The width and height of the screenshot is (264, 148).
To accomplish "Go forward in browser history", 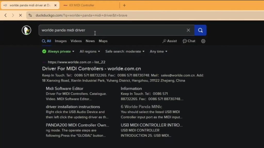I will pyautogui.click(x=13, y=15).
